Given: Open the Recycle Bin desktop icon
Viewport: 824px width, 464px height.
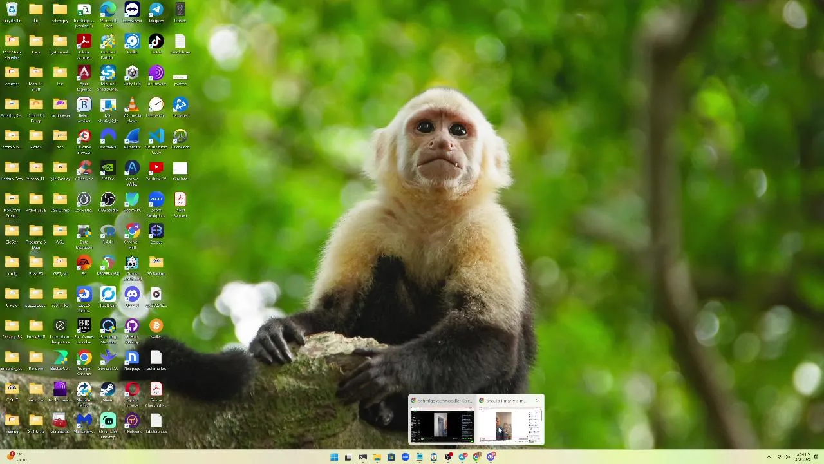Looking at the screenshot, I should click(12, 12).
